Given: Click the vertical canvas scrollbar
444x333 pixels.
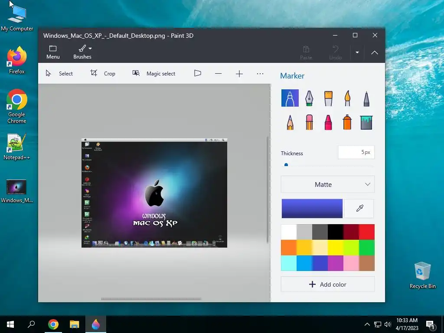Looking at the screenshot, I should 268,190.
